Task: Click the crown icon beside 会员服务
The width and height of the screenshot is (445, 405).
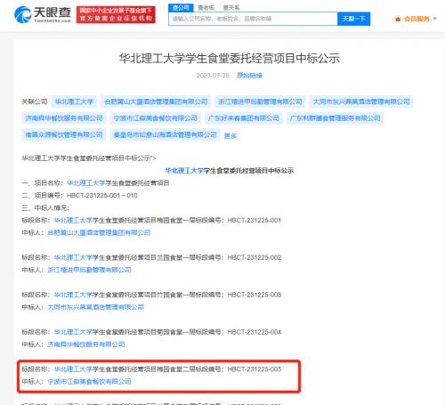Action: click(398, 19)
